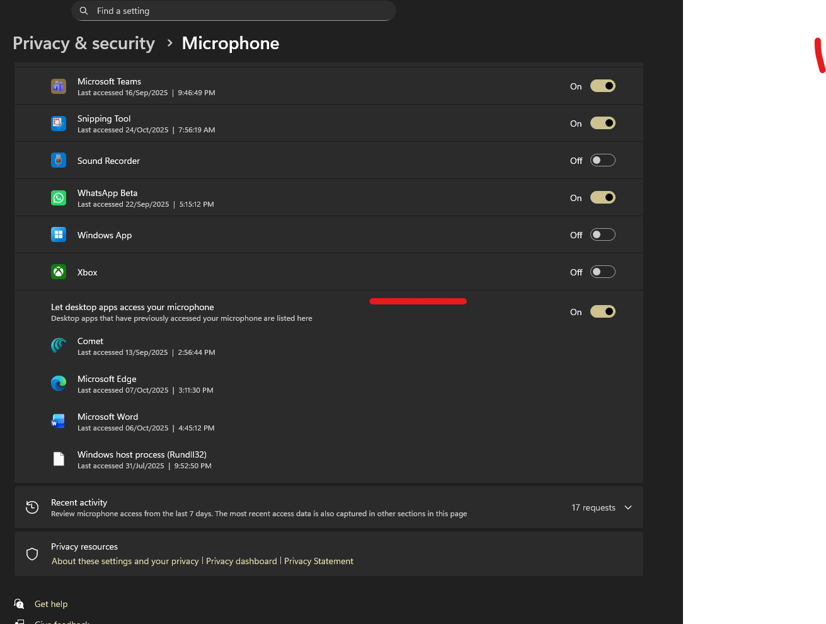826x624 pixels.
Task: Click the Recent activity clock icon
Action: (32, 507)
